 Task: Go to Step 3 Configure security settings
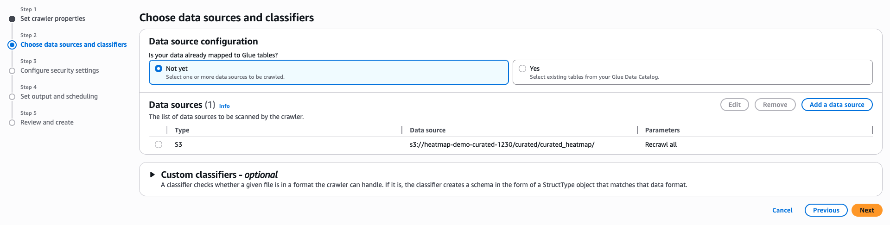[59, 70]
